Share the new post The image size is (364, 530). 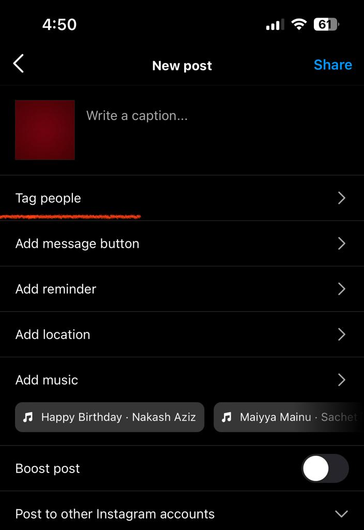333,65
